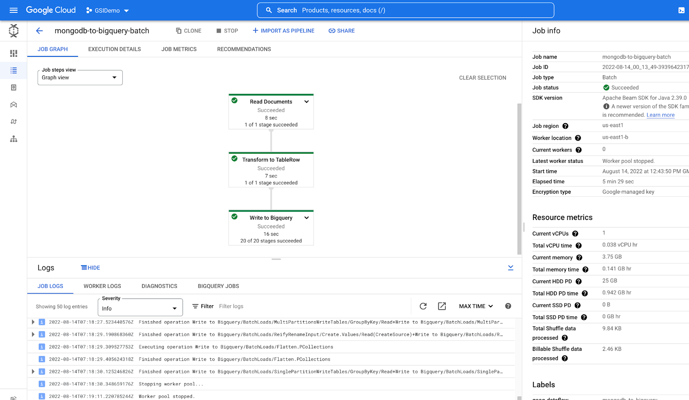Expand the 07:18:27 MultiPartitionsWriteTables log entry
689x400 pixels.
point(33,322)
